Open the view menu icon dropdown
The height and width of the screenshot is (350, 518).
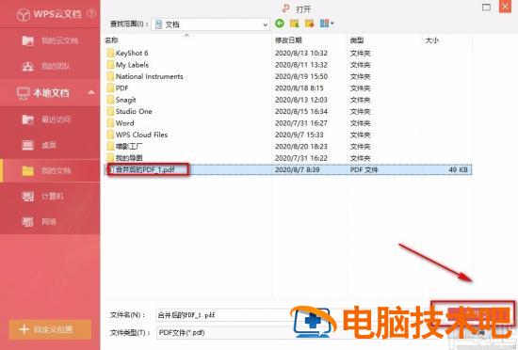(327, 24)
